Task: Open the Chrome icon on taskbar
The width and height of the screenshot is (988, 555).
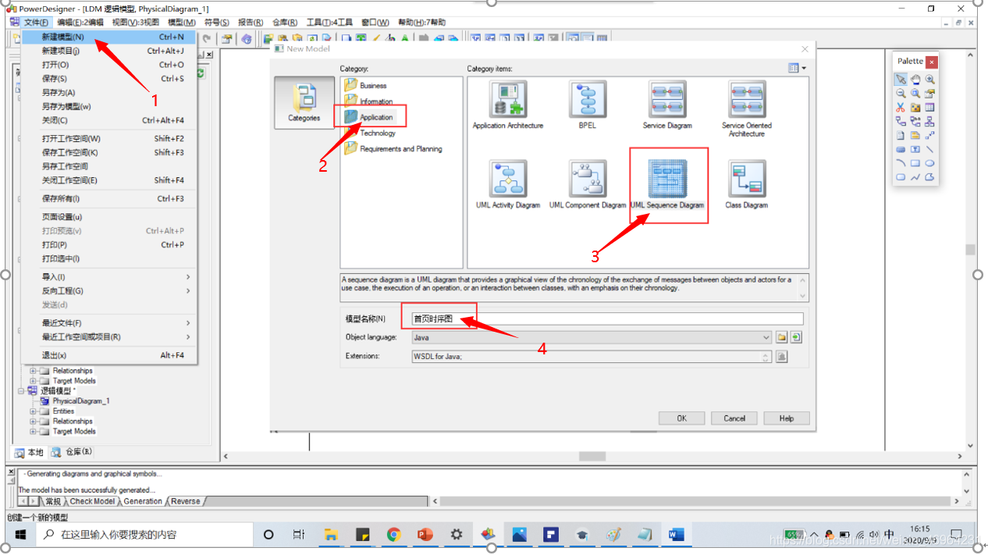Action: [x=393, y=535]
